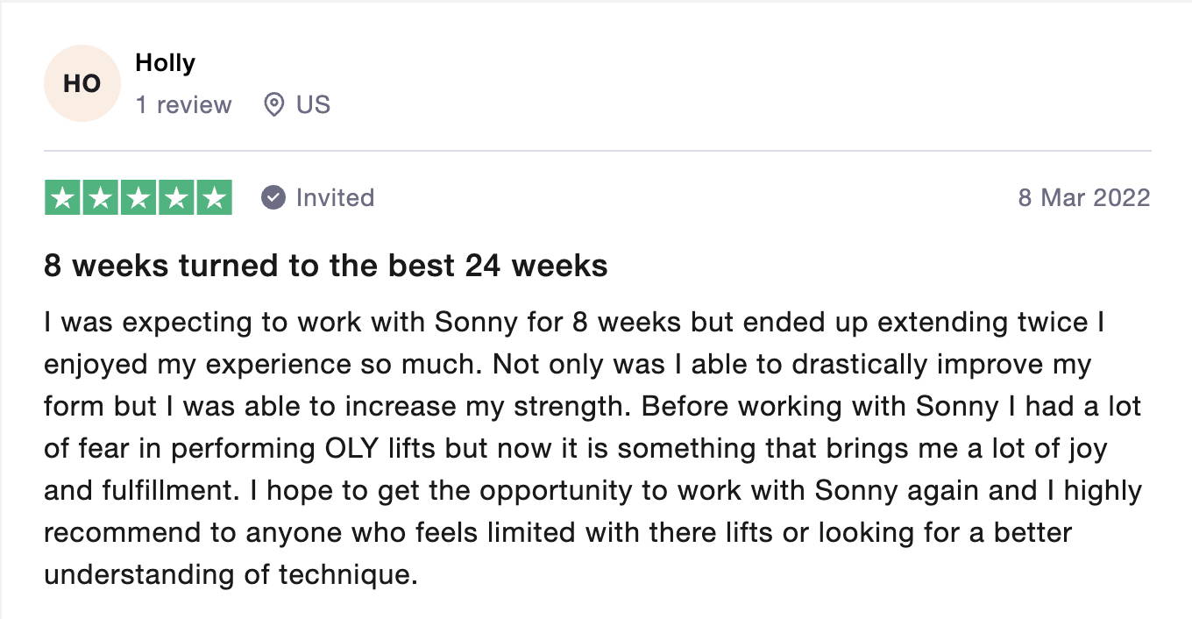Click the line 'enjoyed my experience so much'

(x=568, y=364)
